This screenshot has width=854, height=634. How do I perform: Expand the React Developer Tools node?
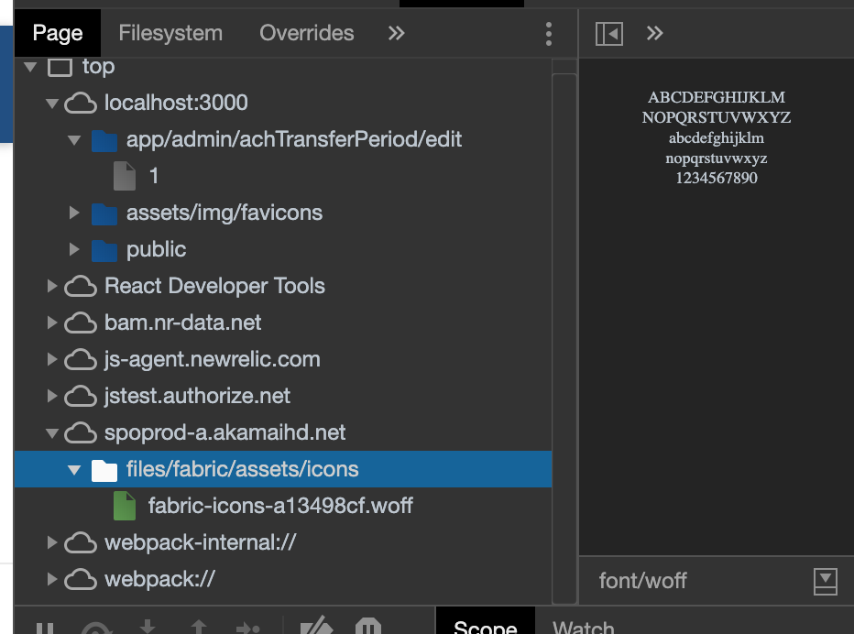[x=51, y=286]
